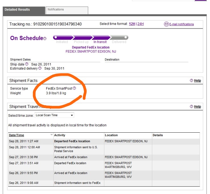Open the E-mail notifications link
This screenshot has height=194, width=210.
click(x=181, y=24)
